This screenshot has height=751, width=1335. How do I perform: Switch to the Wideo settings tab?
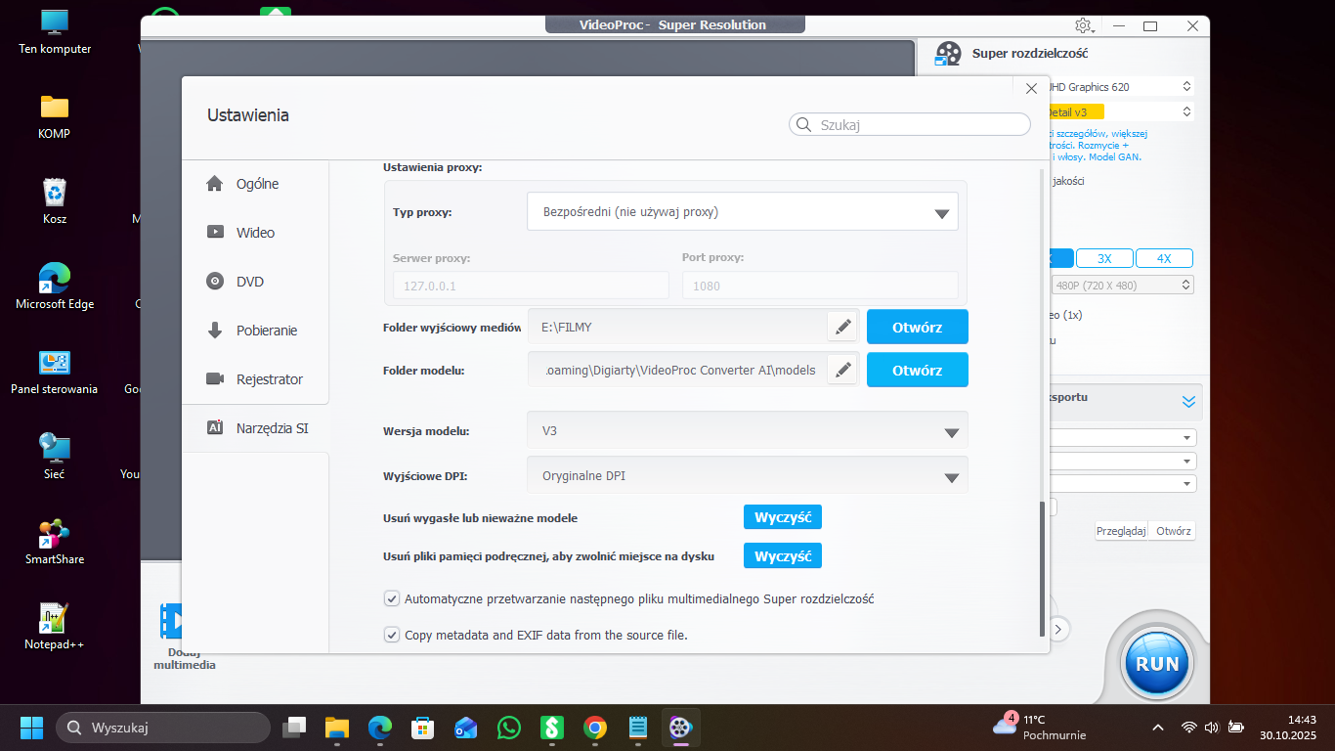click(x=255, y=233)
